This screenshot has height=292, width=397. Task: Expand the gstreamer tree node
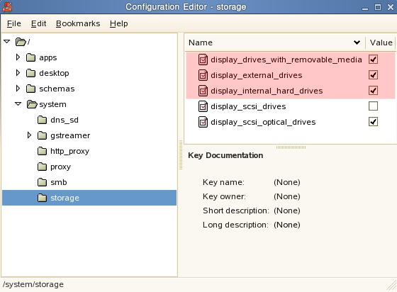point(29,135)
